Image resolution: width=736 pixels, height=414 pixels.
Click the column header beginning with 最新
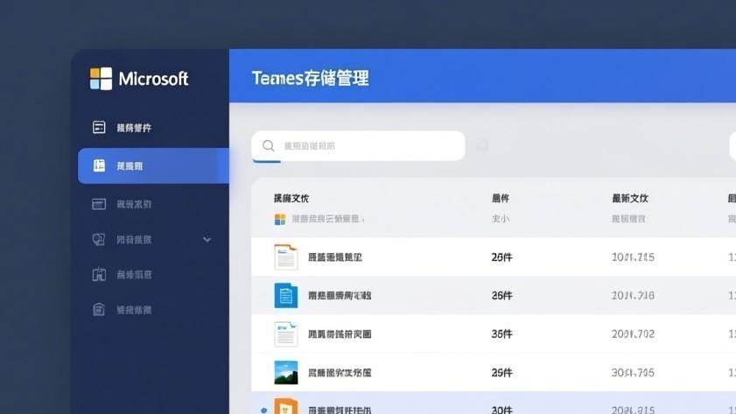[x=630, y=199]
